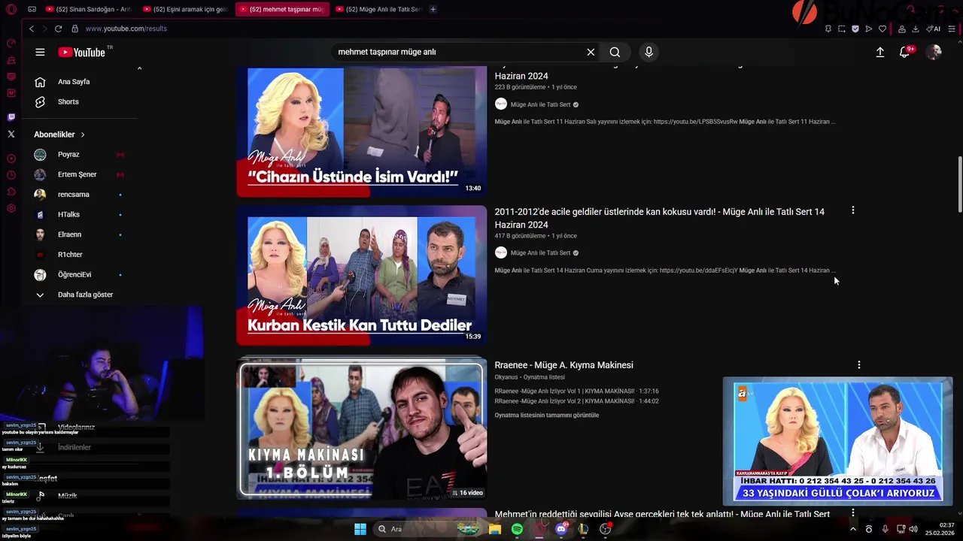963x541 pixels.
Task: Expand the Abonelikler section
Action: coord(59,134)
